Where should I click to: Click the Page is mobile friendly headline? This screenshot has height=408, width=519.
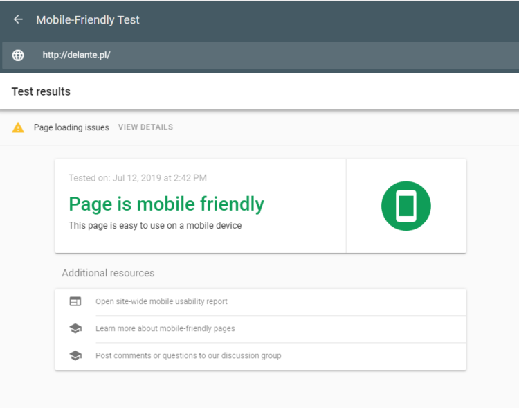[x=167, y=204]
